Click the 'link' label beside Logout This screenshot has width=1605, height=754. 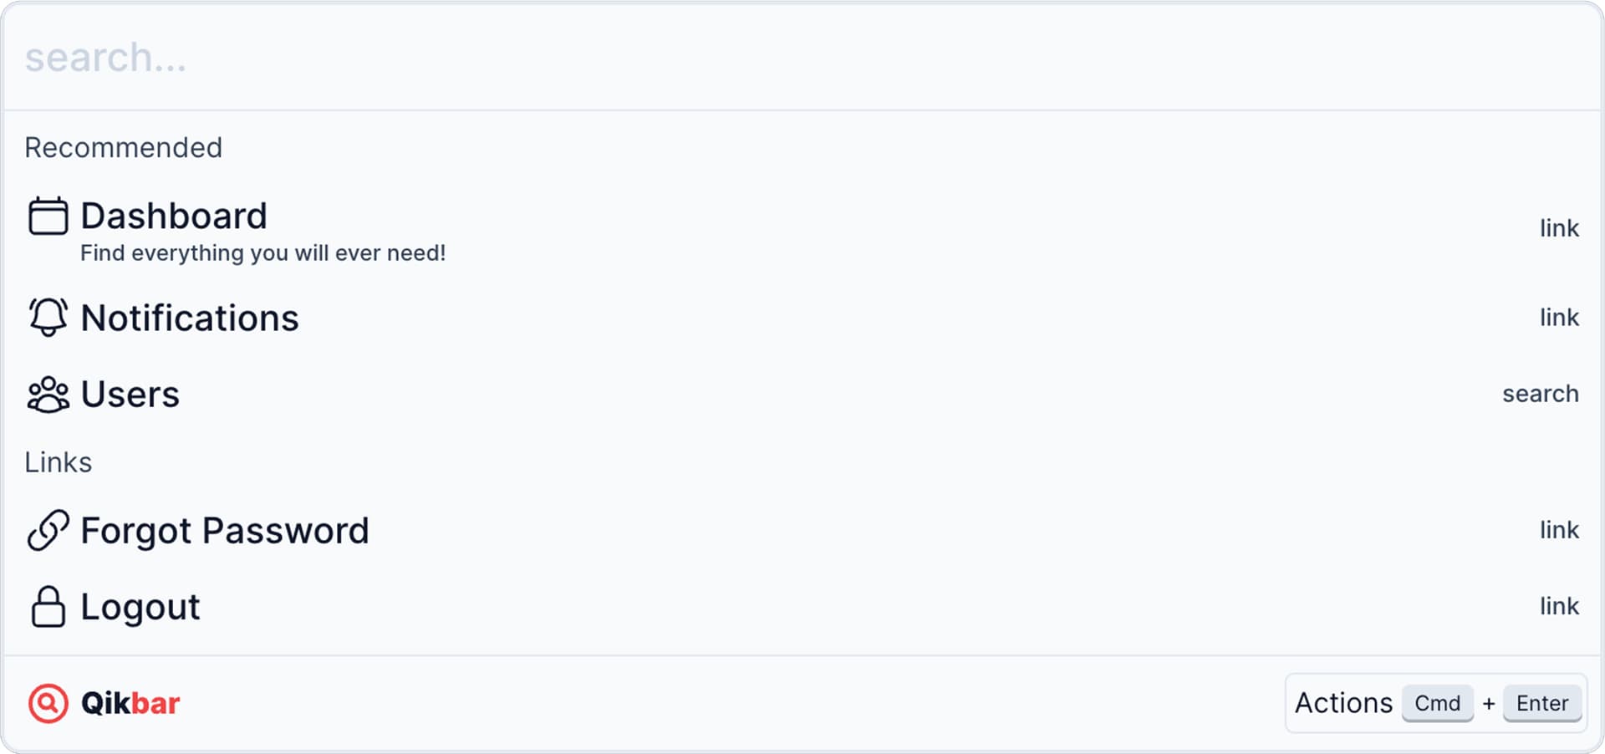[x=1560, y=606]
